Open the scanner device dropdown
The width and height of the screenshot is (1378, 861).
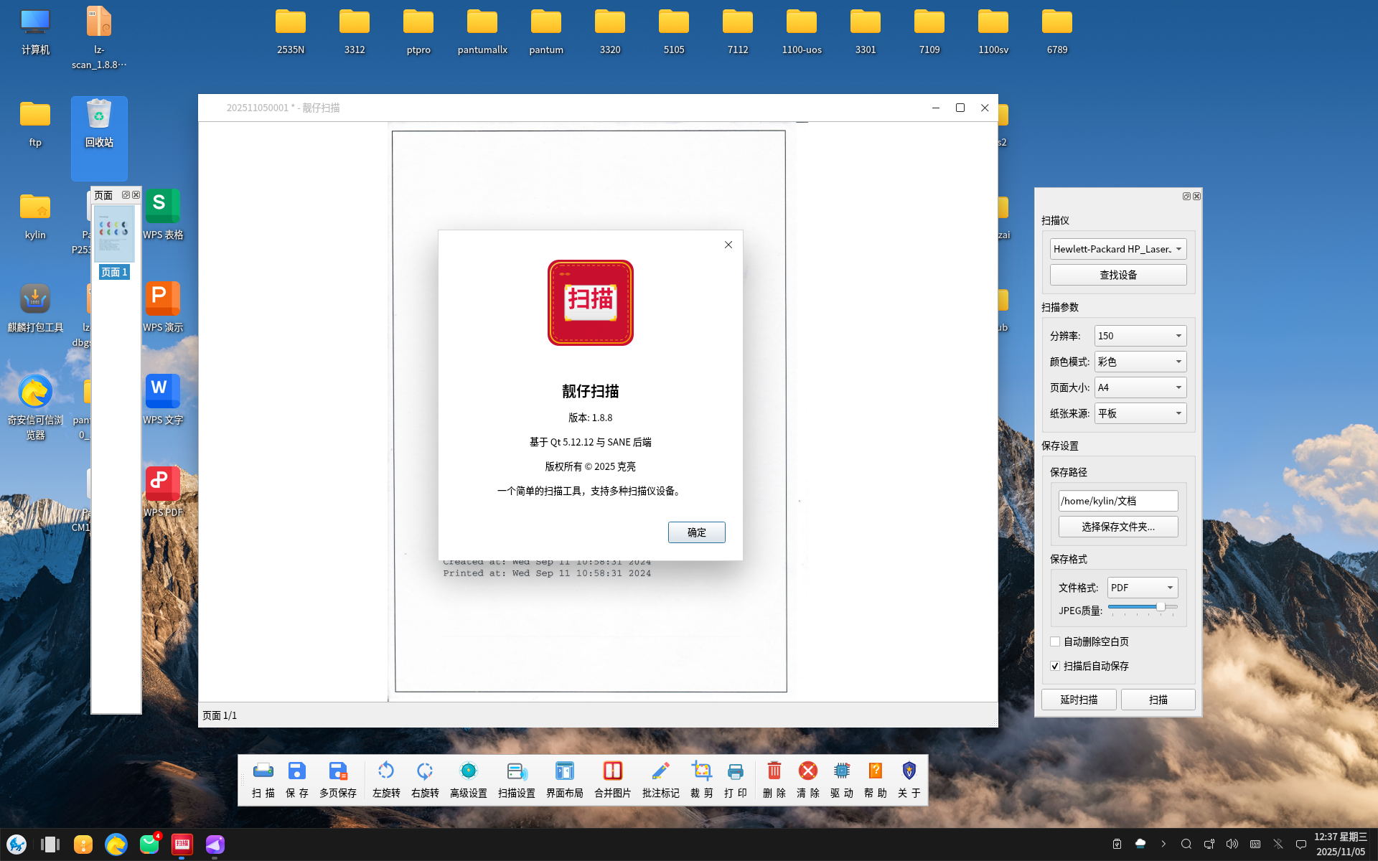tap(1118, 249)
